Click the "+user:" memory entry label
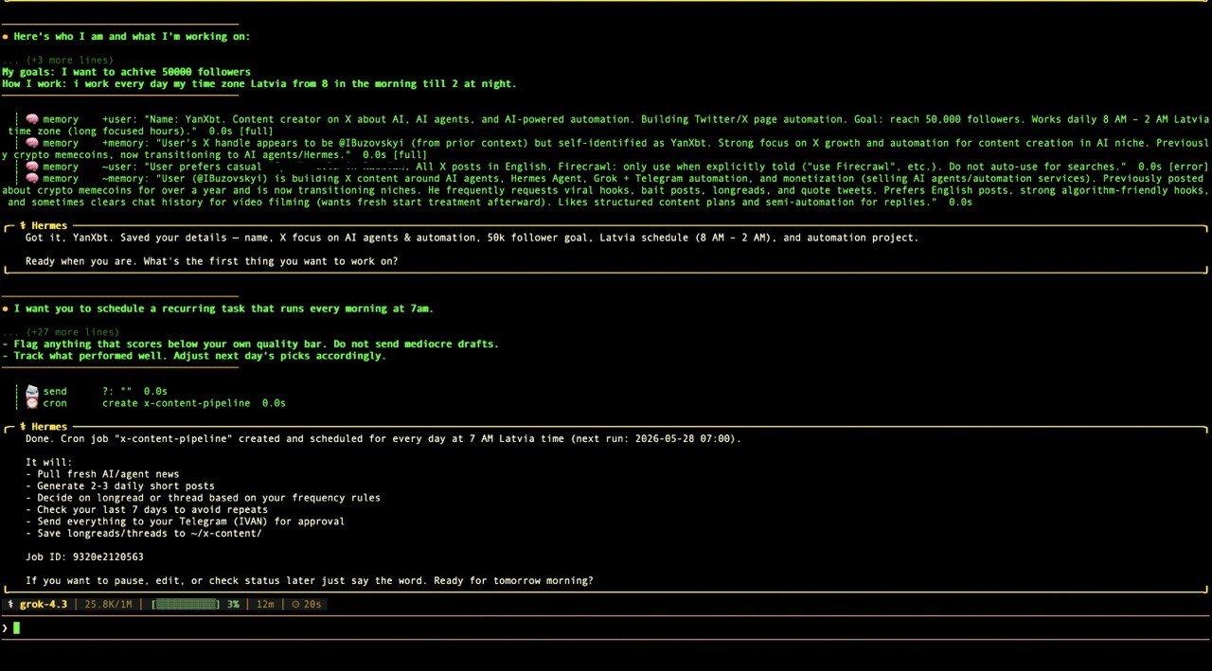The width and height of the screenshot is (1212, 671). pos(120,119)
